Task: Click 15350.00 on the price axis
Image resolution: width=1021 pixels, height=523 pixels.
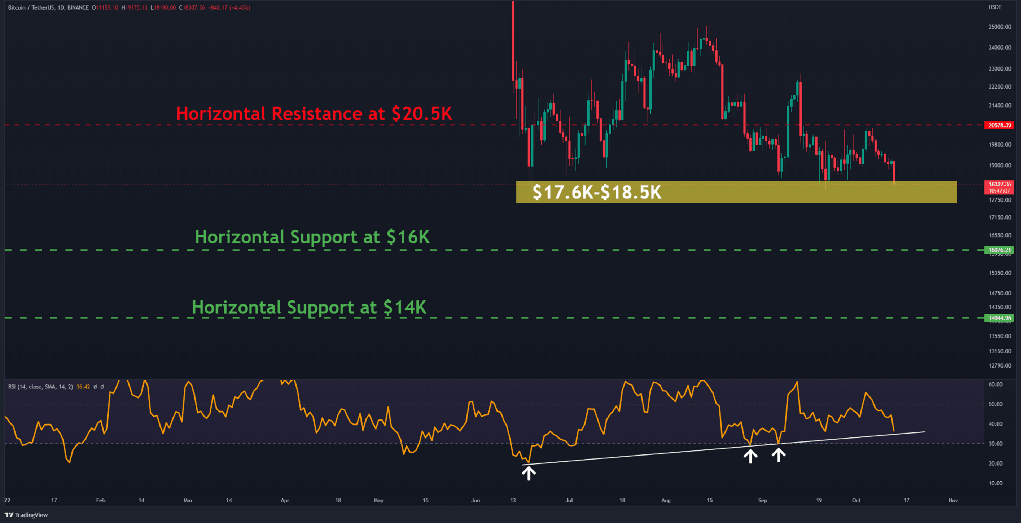Action: pyautogui.click(x=1000, y=273)
